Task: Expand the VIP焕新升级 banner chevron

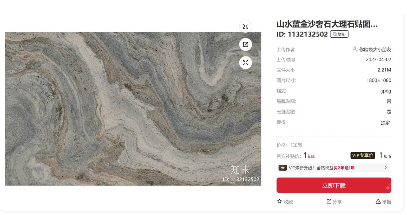Action: [386, 168]
